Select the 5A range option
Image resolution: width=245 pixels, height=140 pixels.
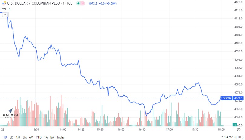(x=52, y=137)
